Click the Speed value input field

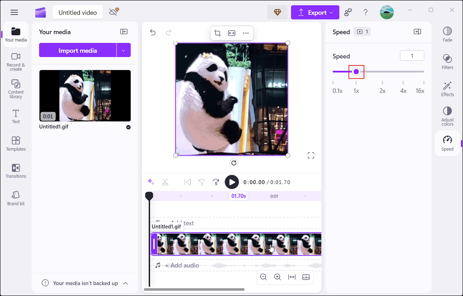pyautogui.click(x=412, y=55)
